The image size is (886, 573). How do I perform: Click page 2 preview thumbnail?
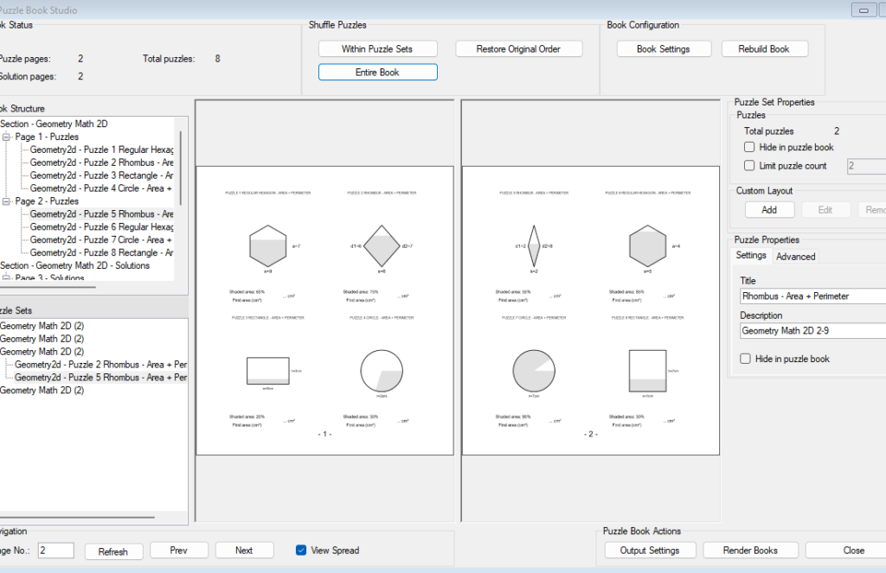click(x=591, y=310)
